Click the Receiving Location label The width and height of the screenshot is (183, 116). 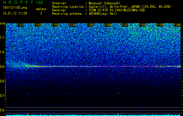coord(68,7)
